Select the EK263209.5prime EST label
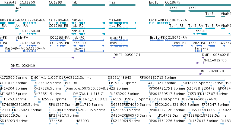 coord(124,94)
